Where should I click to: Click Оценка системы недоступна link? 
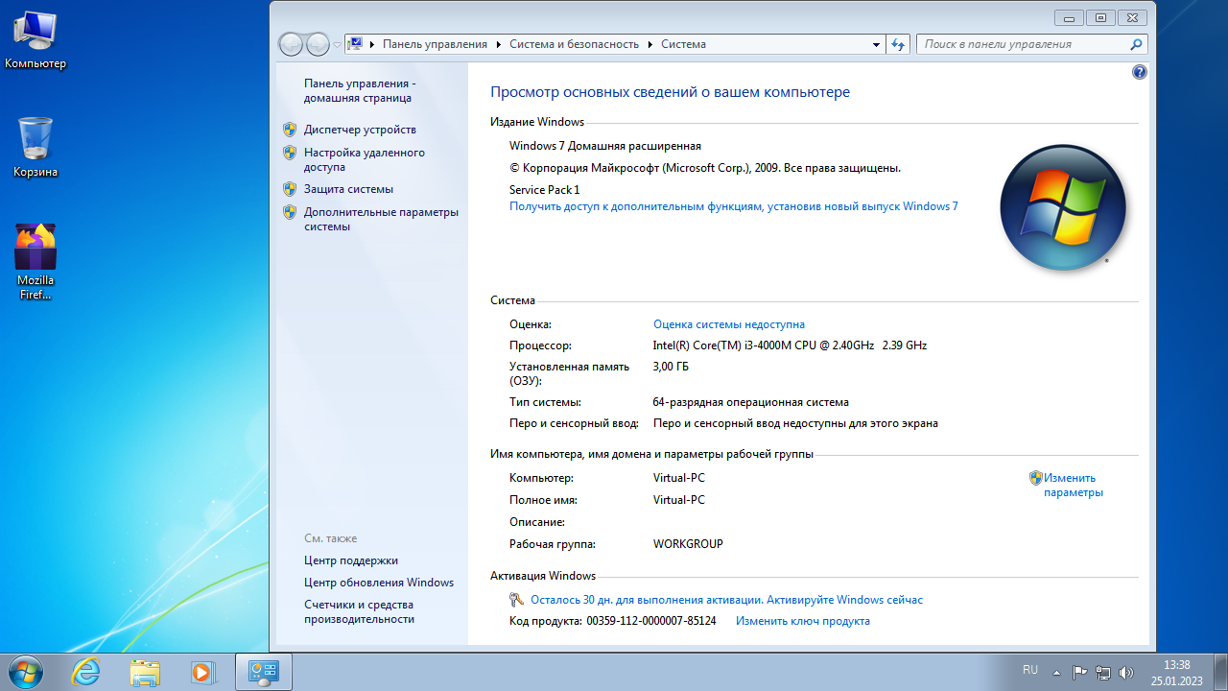[x=729, y=324]
